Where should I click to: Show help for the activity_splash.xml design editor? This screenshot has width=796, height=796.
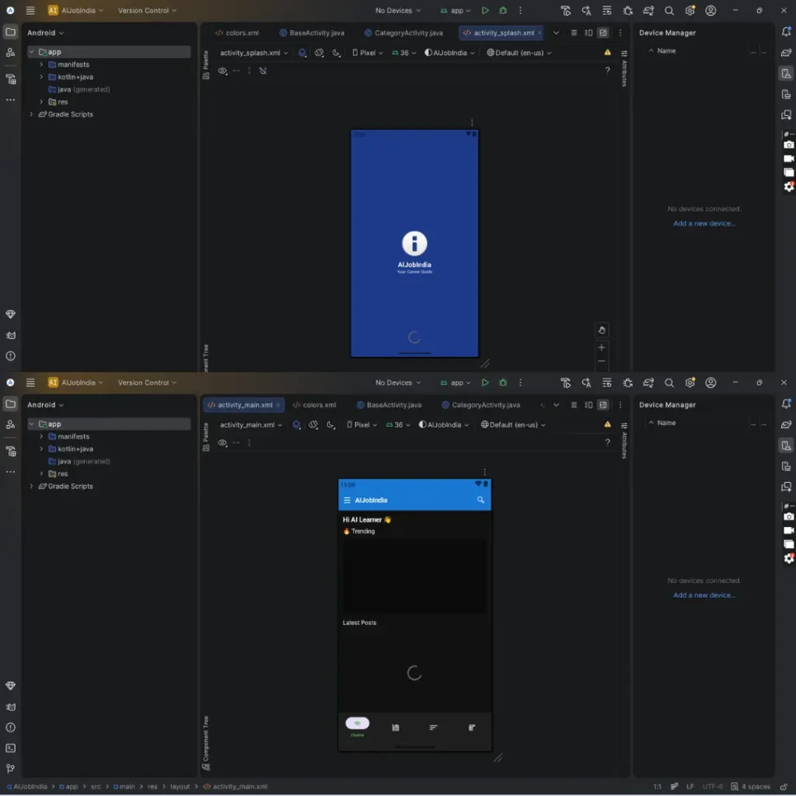[x=607, y=71]
